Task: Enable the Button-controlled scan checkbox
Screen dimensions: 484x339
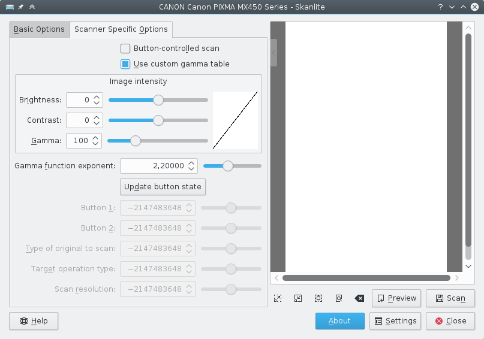Action: pyautogui.click(x=125, y=49)
